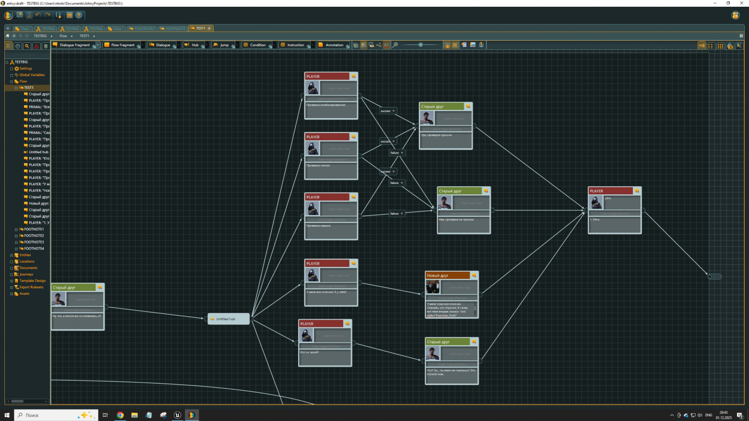Image resolution: width=749 pixels, height=421 pixels.
Task: Click the home icon in breadcrumb bar
Action: (8, 36)
